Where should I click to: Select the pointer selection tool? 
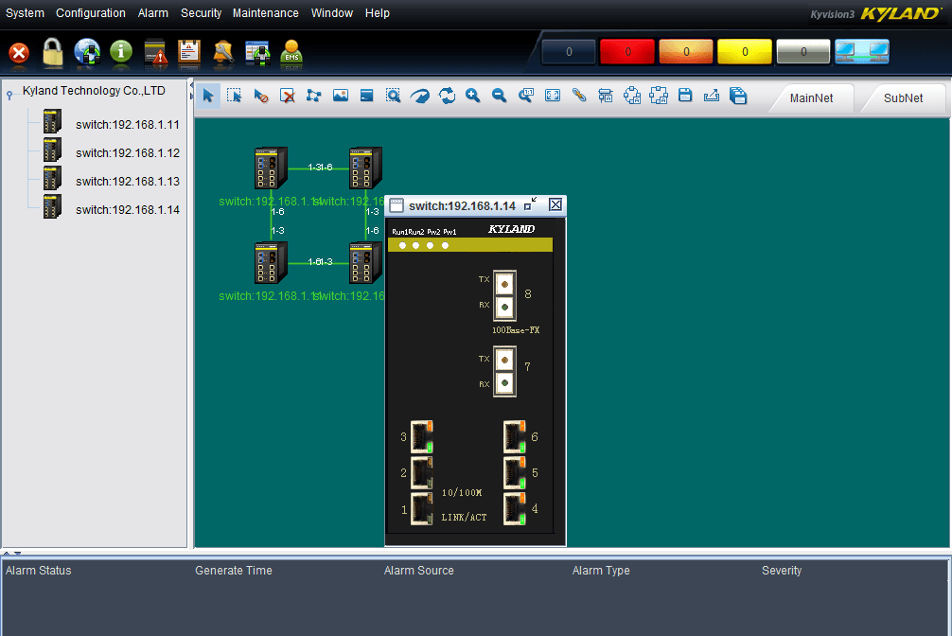point(207,96)
